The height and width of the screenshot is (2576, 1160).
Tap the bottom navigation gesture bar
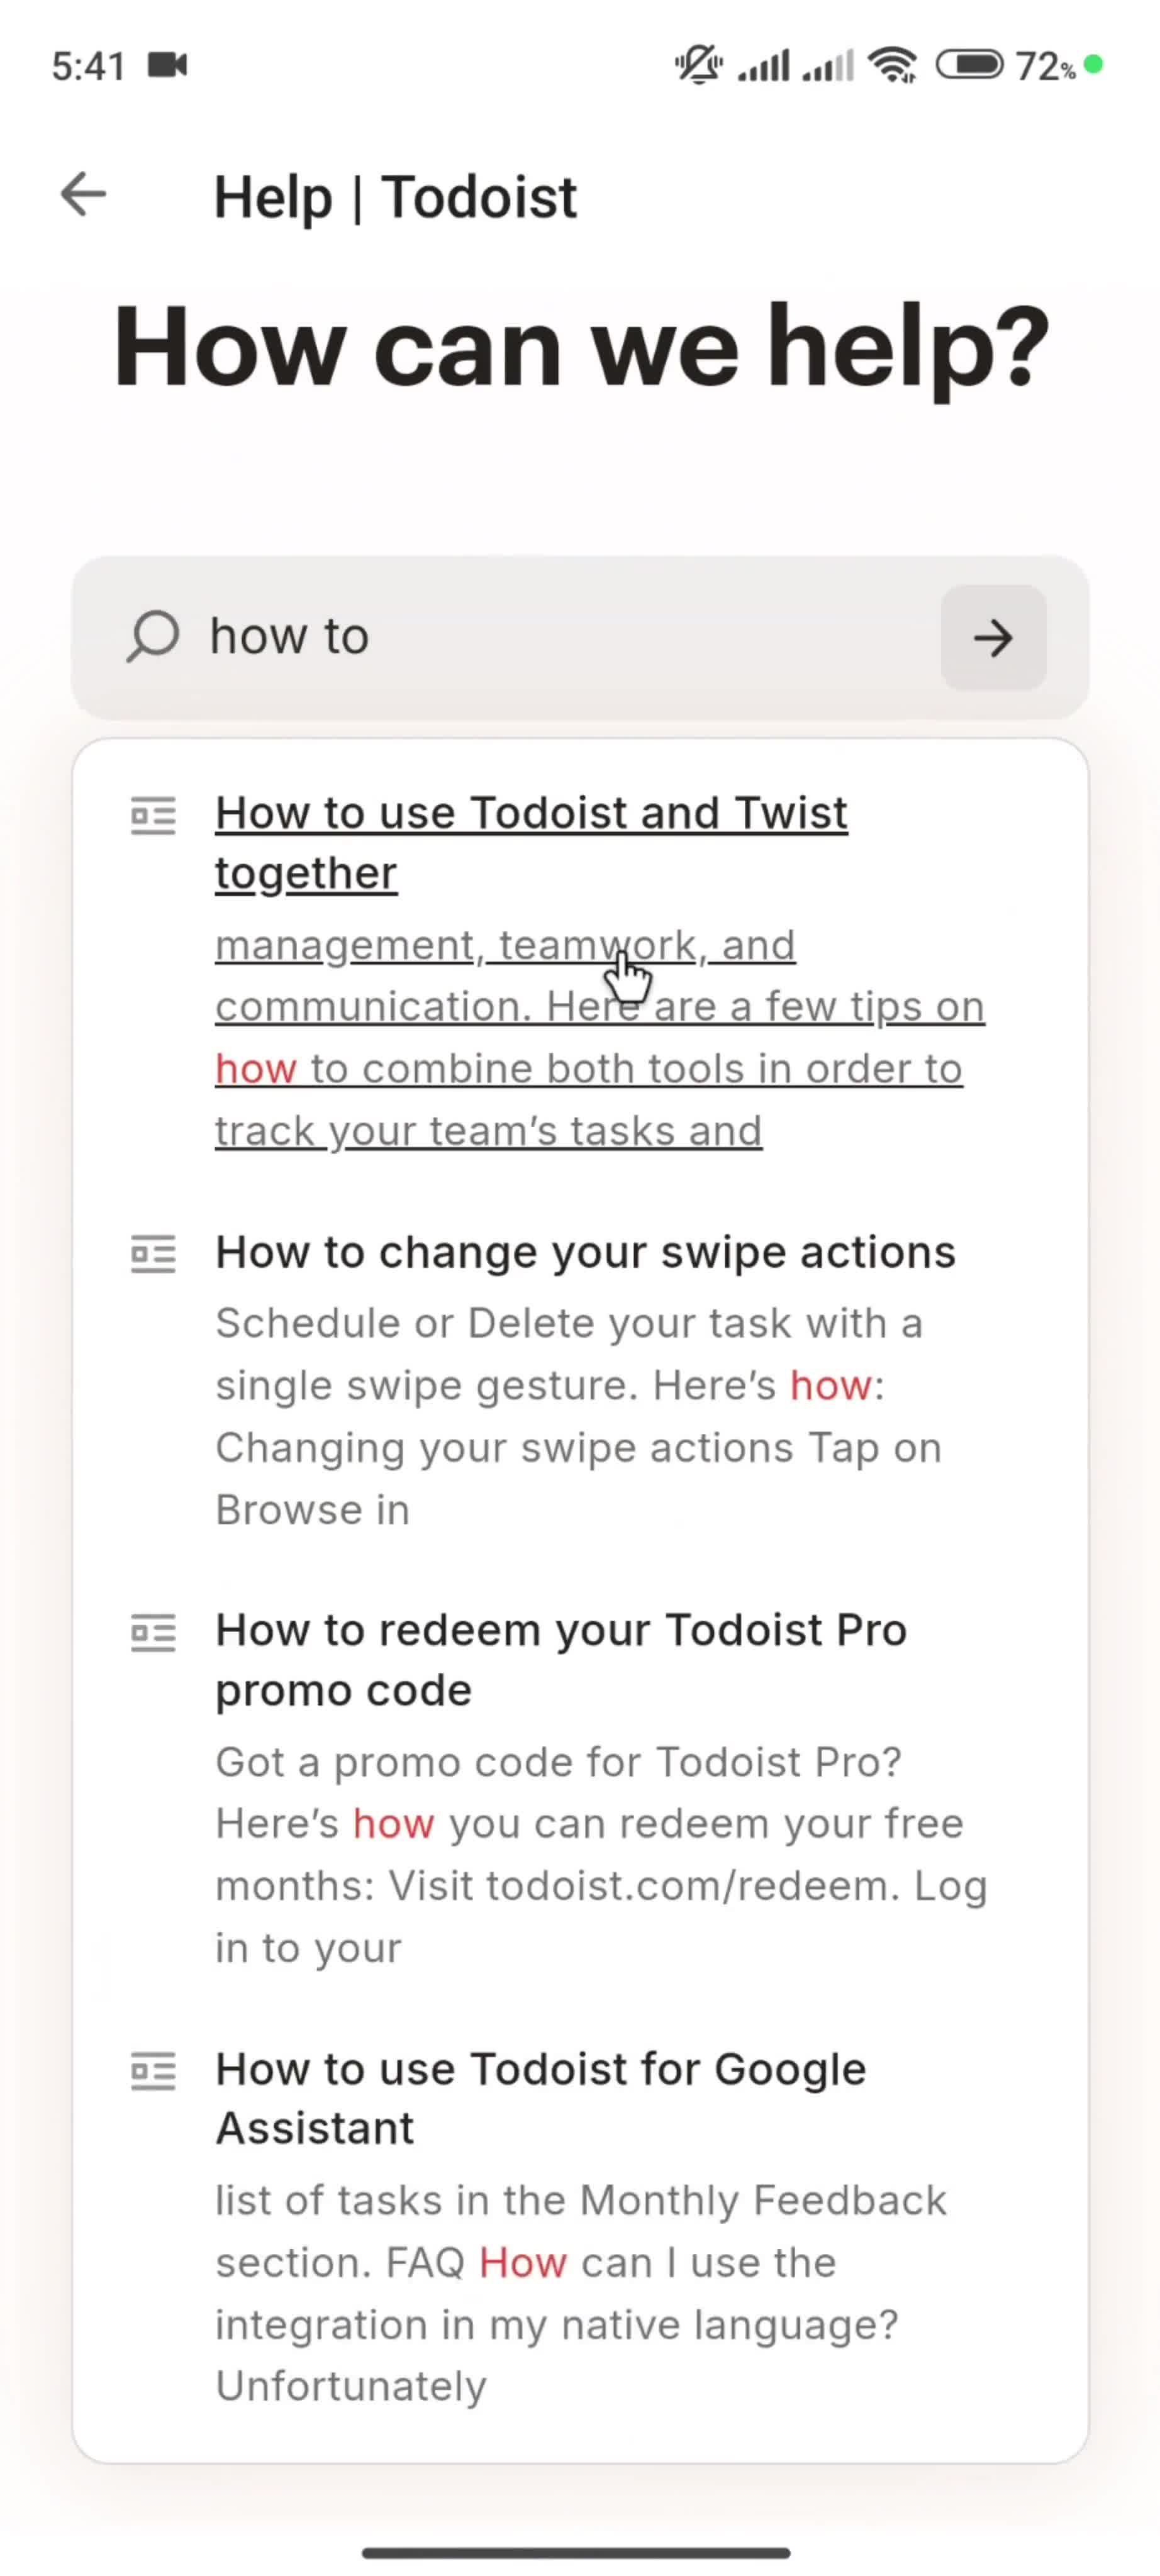tap(576, 2552)
